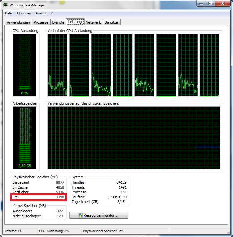Viewport: 233px width, 237px height.
Task: Click the third CPU core history graph
Action: 101,65
